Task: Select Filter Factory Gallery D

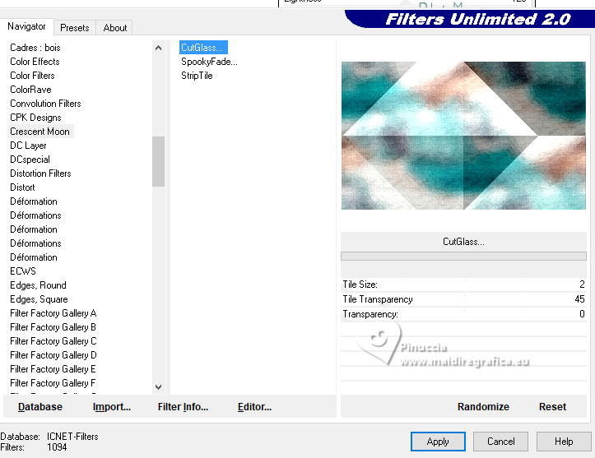Action: [x=53, y=355]
